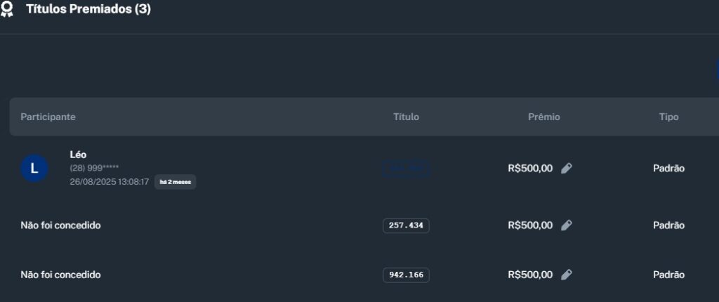Click the masked phone number (28) 999*****
Screen dimensions: 719x302
tap(94, 168)
